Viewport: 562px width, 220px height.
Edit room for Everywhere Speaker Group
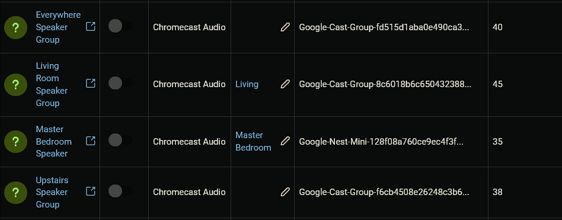point(285,27)
